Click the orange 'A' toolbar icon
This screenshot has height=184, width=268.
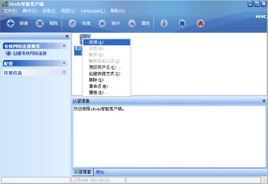click(200, 23)
